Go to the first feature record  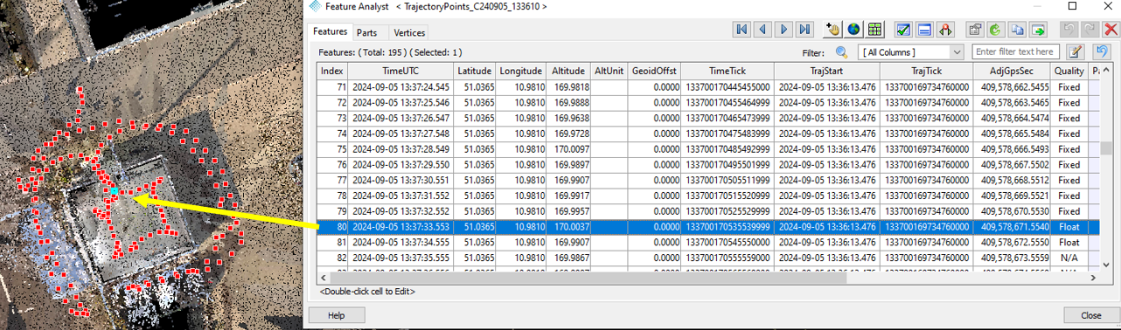coord(742,30)
